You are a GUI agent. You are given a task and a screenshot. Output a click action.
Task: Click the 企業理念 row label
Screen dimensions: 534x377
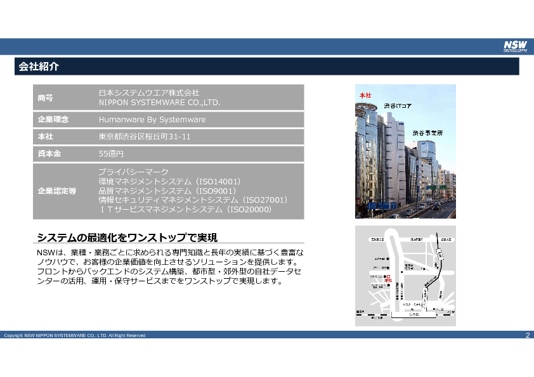coord(53,119)
